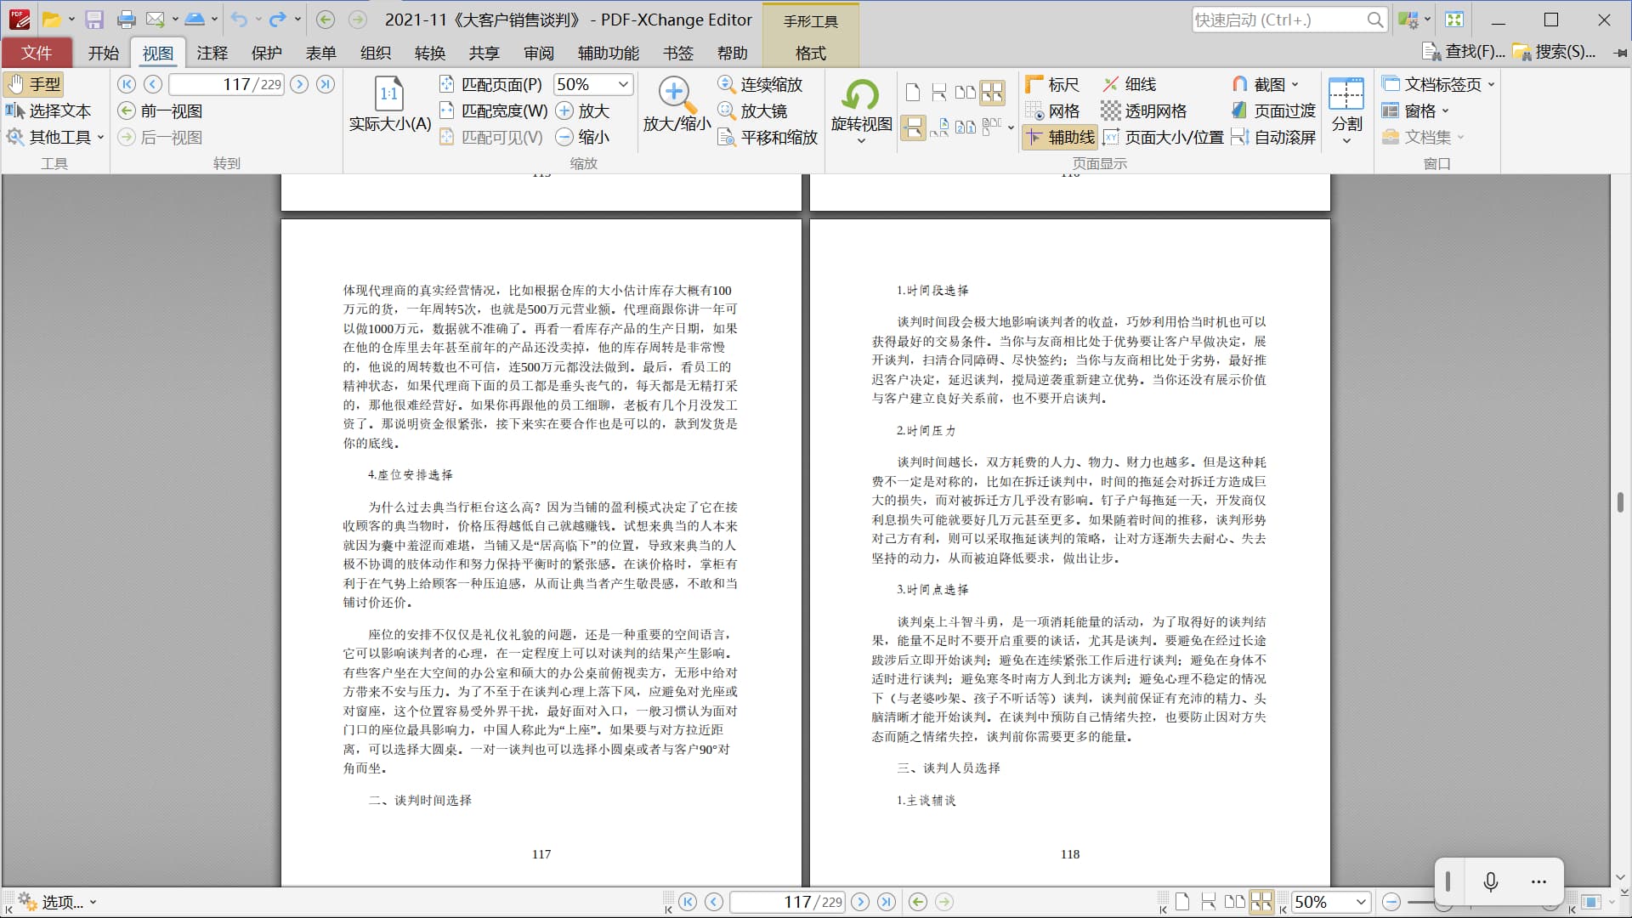Click Previous View (前一视图) button

[160, 110]
